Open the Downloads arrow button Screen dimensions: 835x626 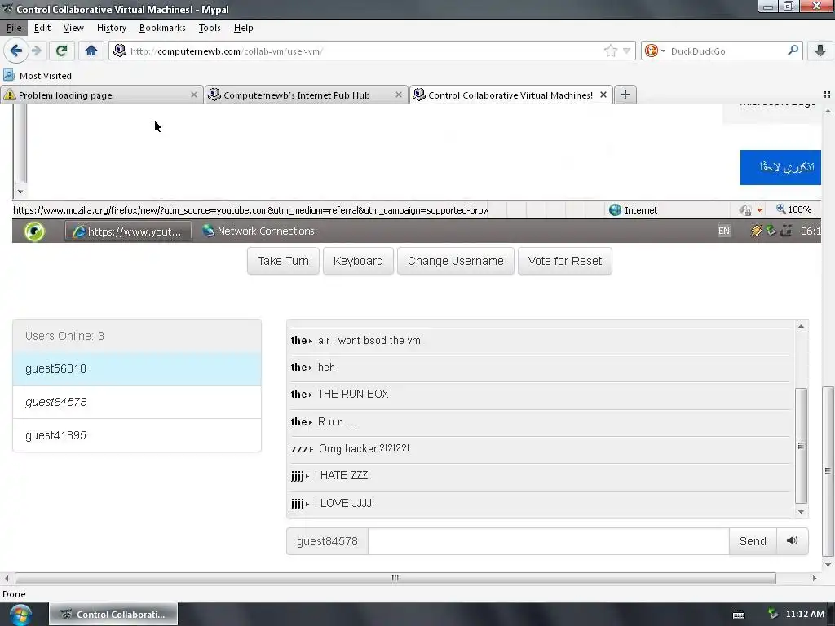point(820,51)
